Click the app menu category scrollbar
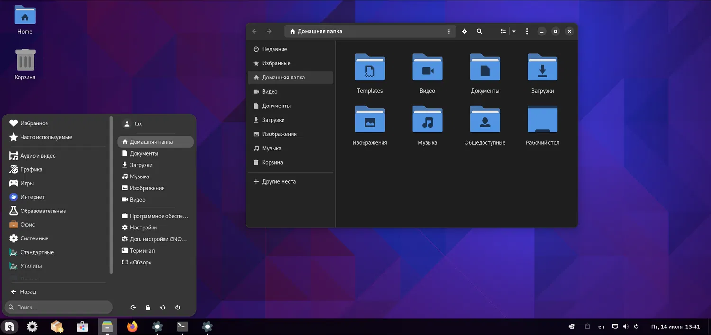 pos(111,195)
